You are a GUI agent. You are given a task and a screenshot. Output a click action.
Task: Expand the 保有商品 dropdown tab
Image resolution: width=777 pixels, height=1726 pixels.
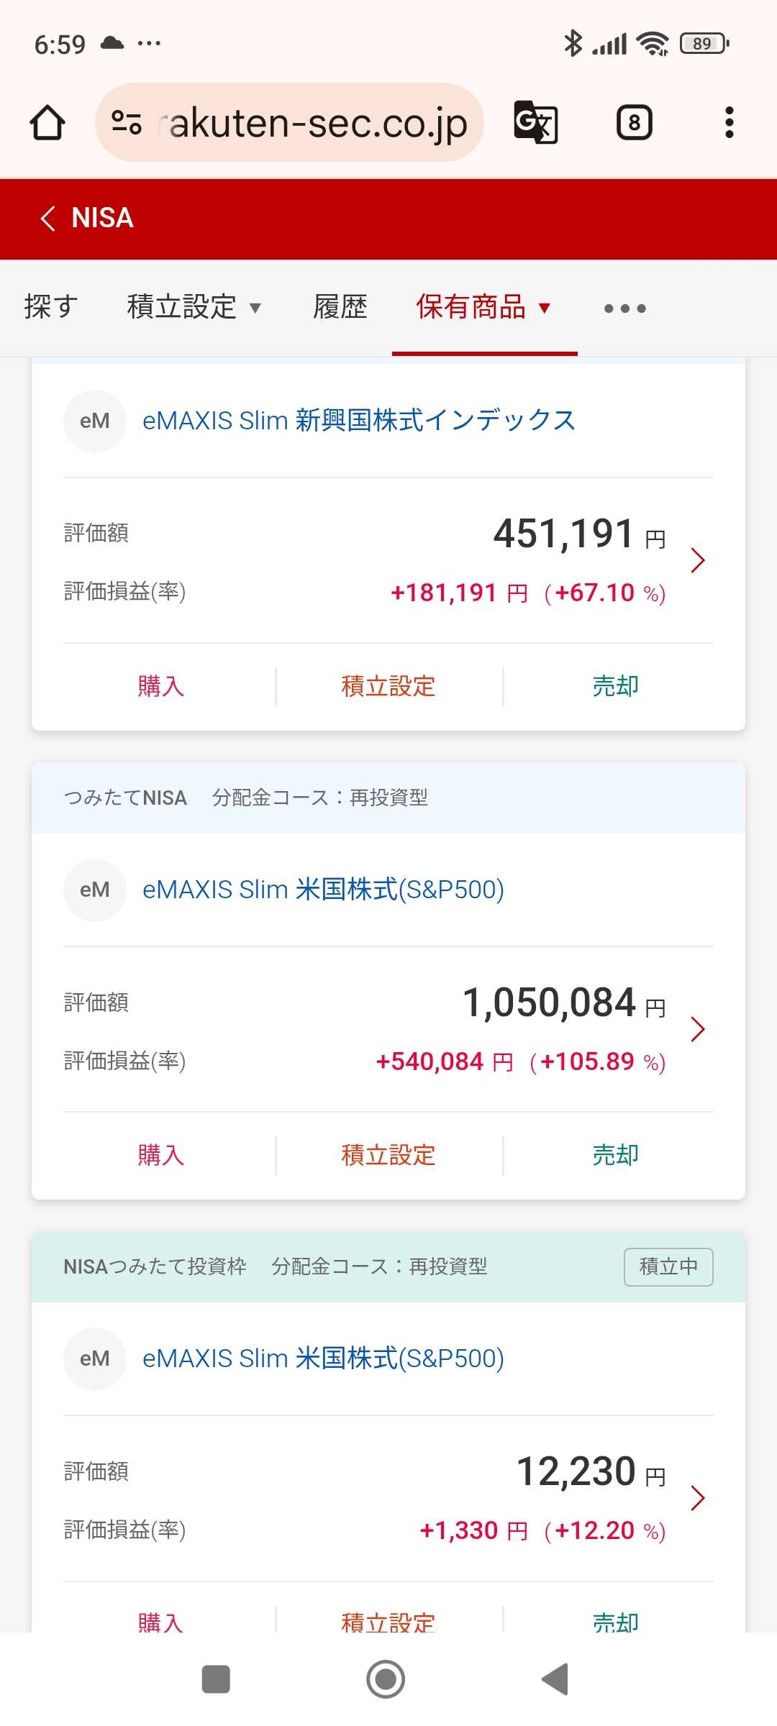(483, 307)
